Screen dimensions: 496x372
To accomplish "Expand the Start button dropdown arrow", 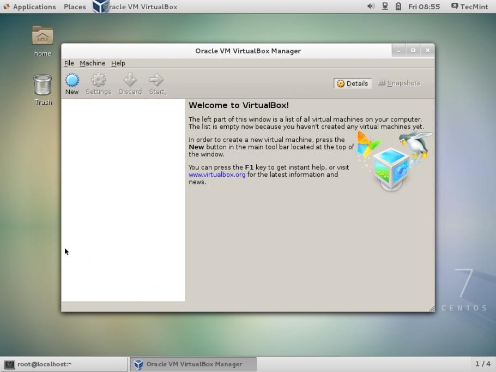I will (166, 93).
